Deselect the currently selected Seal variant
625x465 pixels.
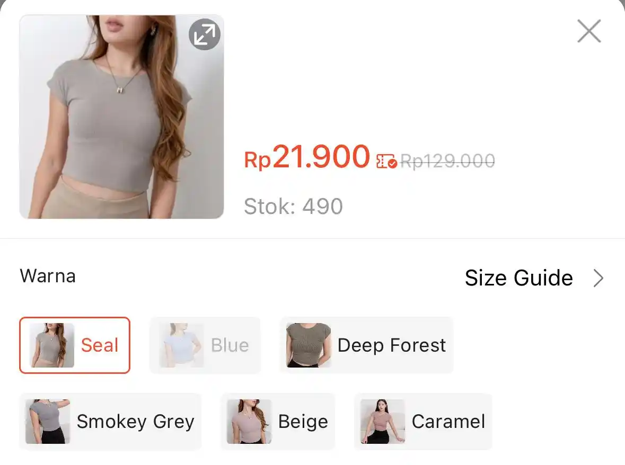point(74,345)
